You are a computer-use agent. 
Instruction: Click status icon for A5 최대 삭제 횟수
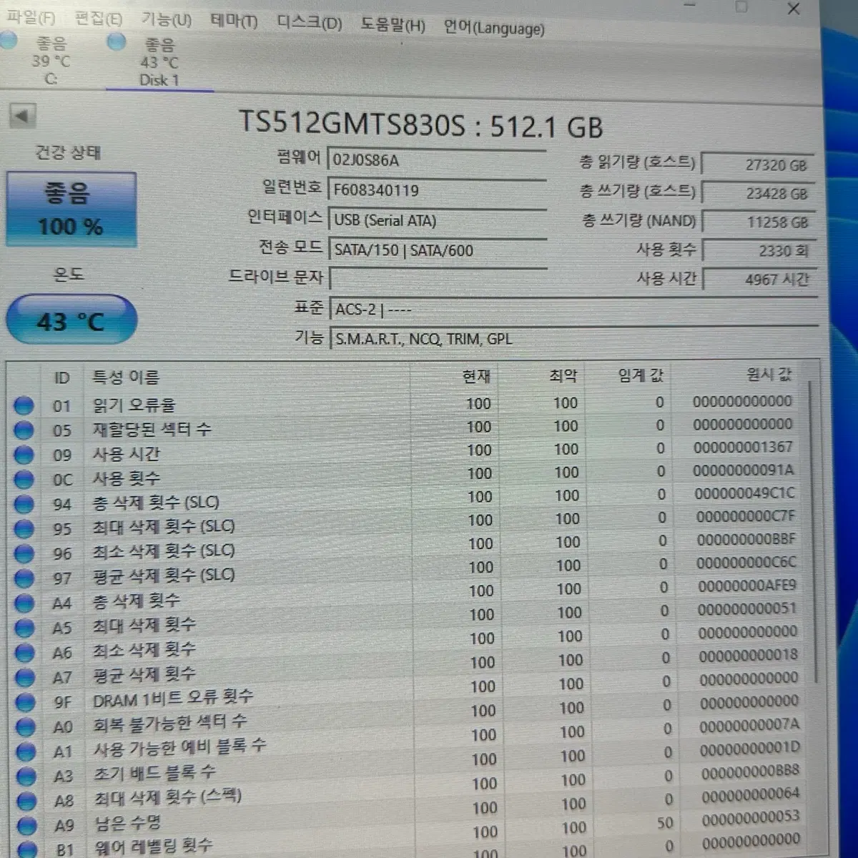[24, 628]
